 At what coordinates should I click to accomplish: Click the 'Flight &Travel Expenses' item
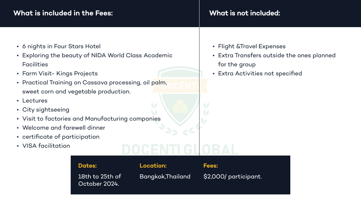252,46
